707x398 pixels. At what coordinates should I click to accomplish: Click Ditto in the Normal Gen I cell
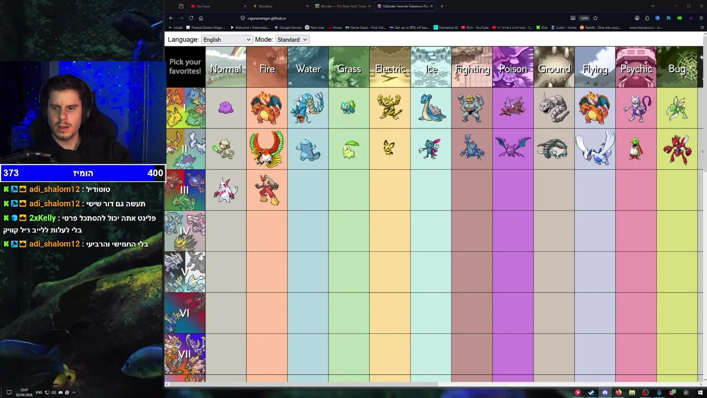[226, 108]
